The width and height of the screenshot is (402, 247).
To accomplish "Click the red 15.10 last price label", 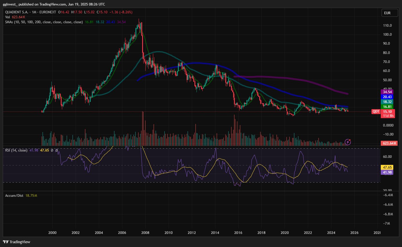I will click(388, 111).
